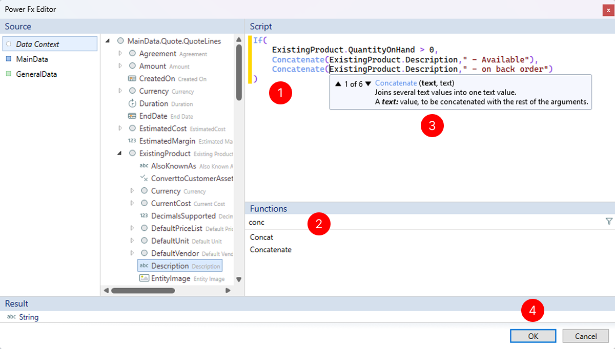The image size is (615, 349).
Task: Show next Concatenate overload with down arrow
Action: [368, 84]
